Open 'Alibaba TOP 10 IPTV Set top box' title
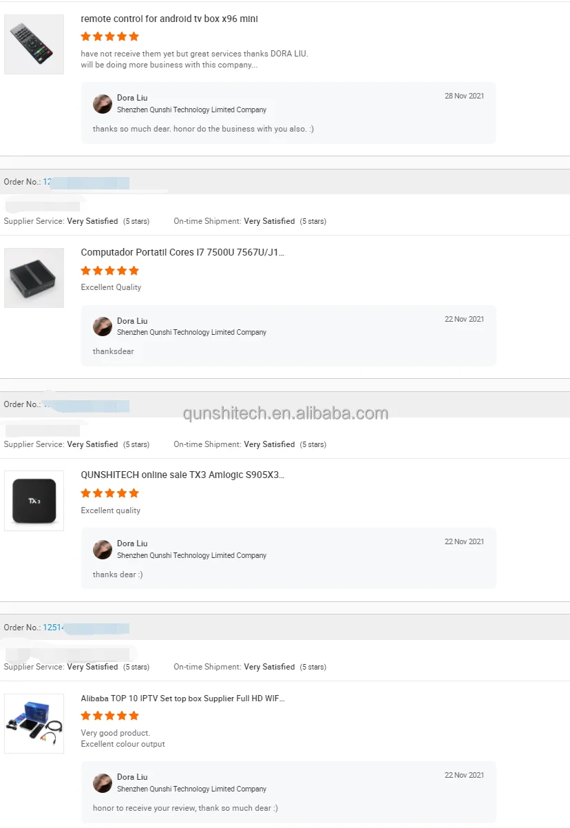This screenshot has width=570, height=828. pos(182,698)
